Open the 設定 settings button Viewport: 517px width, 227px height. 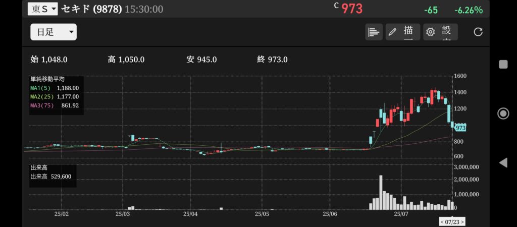coord(440,32)
